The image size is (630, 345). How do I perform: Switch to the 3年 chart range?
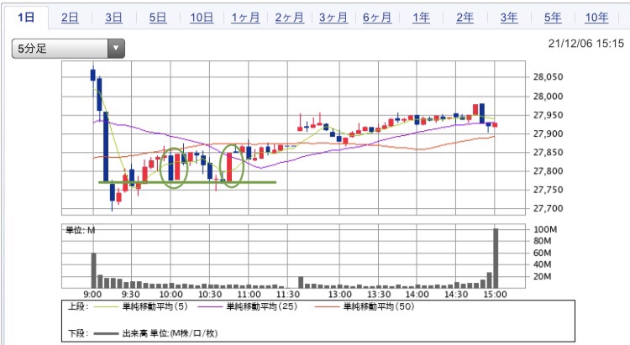point(509,18)
